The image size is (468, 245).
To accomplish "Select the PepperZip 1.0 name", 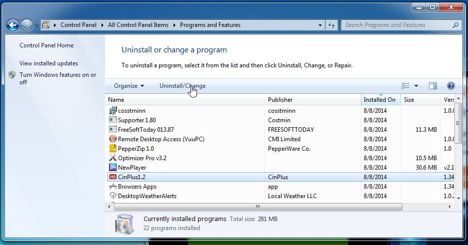I will [136, 148].
